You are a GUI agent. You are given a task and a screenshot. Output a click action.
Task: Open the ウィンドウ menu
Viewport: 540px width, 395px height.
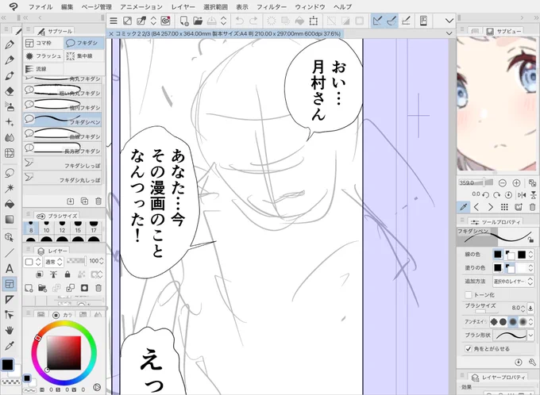coord(310,6)
